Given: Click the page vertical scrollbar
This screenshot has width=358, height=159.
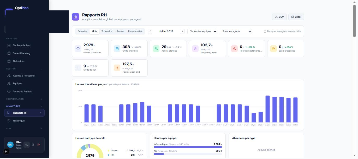Looking at the screenshot, I should (355, 21).
